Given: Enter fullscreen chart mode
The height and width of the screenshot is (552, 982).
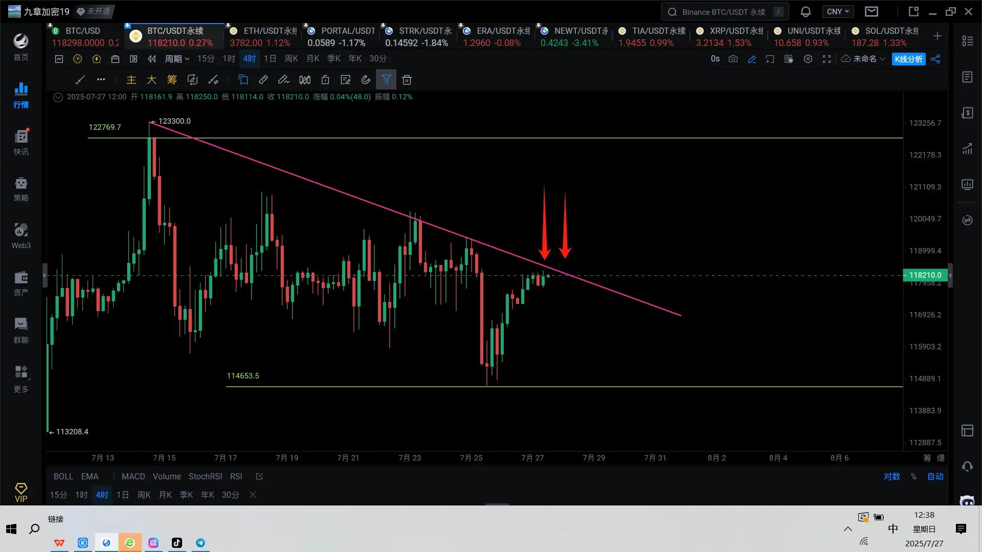Looking at the screenshot, I should tap(827, 59).
